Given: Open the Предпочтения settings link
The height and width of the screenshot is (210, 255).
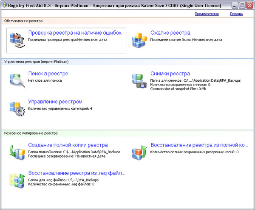Looking at the screenshot, I should click(207, 14).
